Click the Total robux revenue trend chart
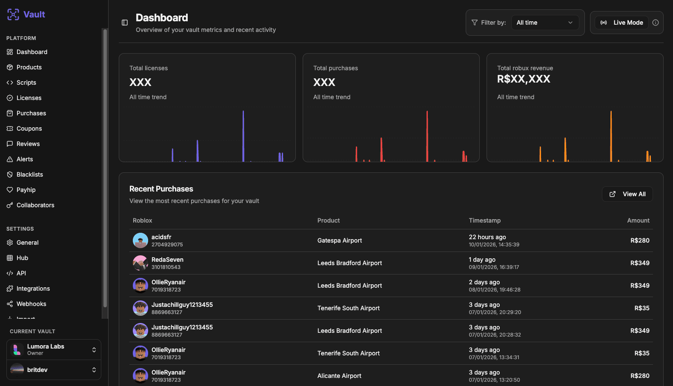 [x=575, y=134]
